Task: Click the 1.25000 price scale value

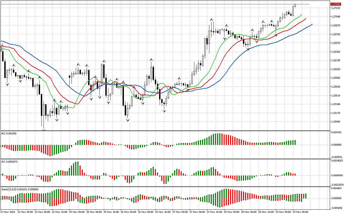Action: pyautogui.click(x=335, y=122)
